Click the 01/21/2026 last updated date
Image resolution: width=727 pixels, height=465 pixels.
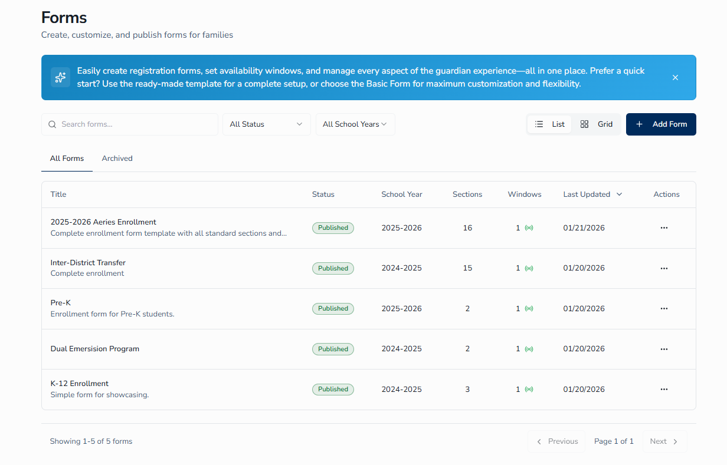point(584,228)
